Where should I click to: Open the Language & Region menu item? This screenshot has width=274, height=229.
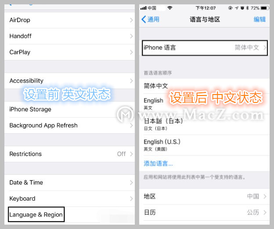pos(36,215)
